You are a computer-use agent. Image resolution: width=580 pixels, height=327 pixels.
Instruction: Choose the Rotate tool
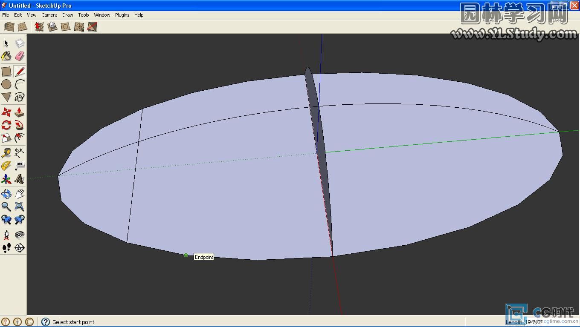click(x=6, y=125)
